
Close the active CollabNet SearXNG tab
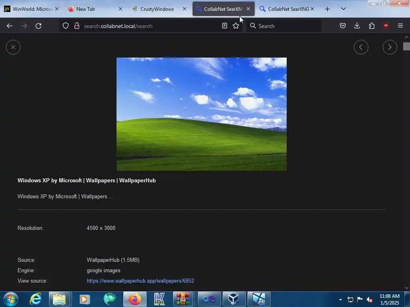point(248,9)
